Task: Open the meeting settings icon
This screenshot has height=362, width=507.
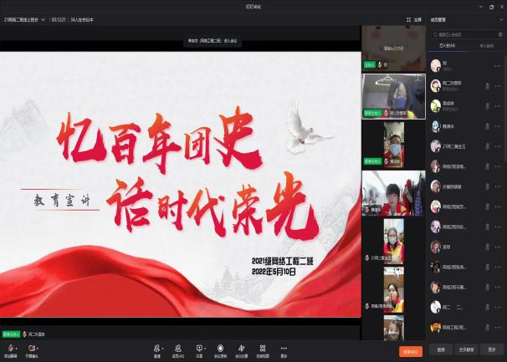Action: (242, 348)
